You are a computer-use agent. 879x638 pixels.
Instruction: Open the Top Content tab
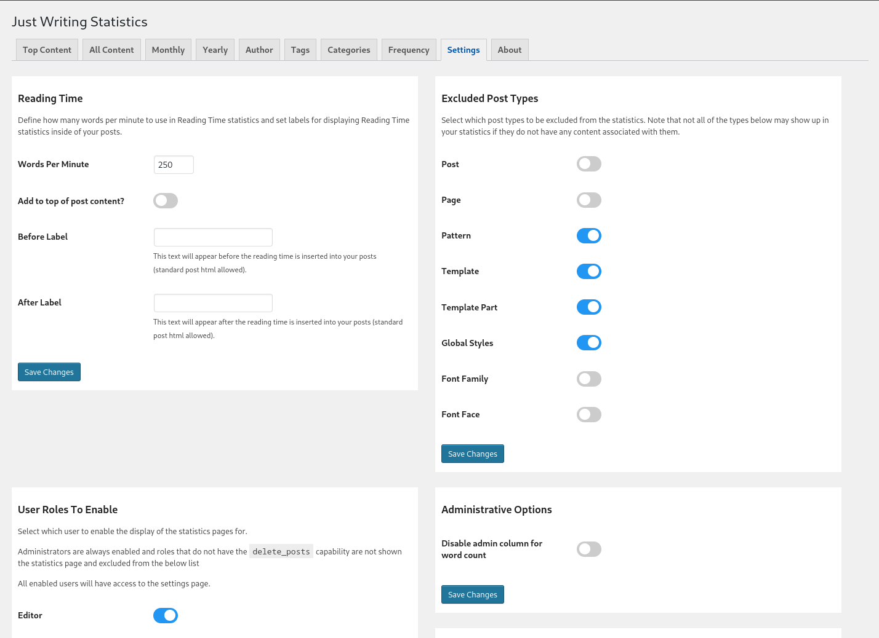[47, 50]
